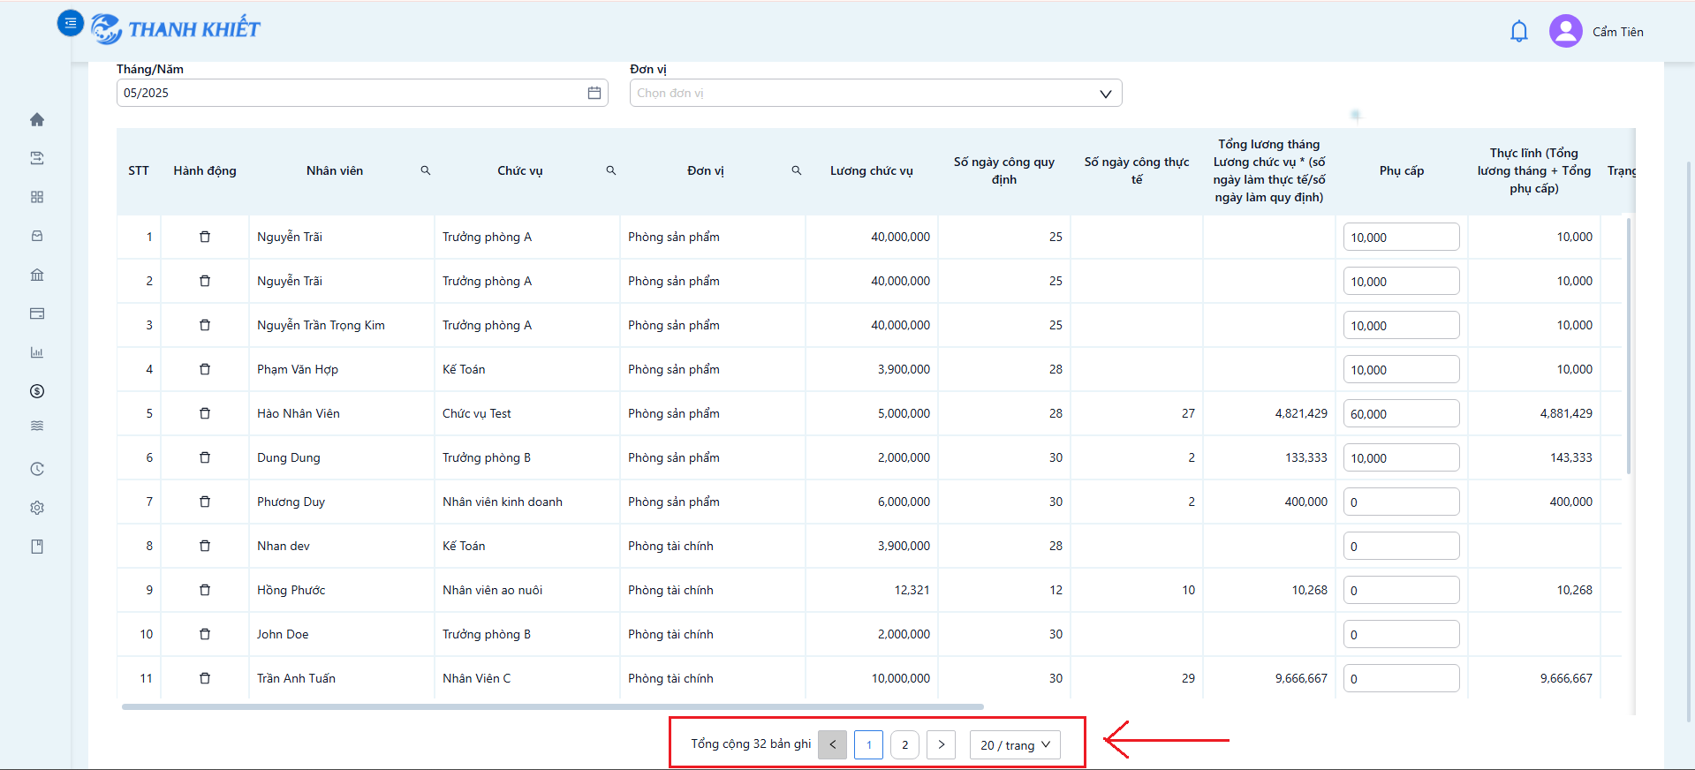Click the 9,666,667 Thực lĩnh value
This screenshot has width=1695, height=770.
pos(1566,678)
